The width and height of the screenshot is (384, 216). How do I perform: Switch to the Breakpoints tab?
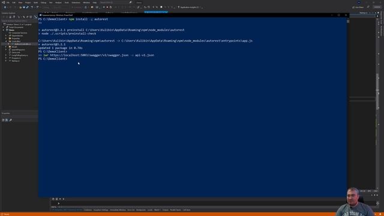[141, 210]
